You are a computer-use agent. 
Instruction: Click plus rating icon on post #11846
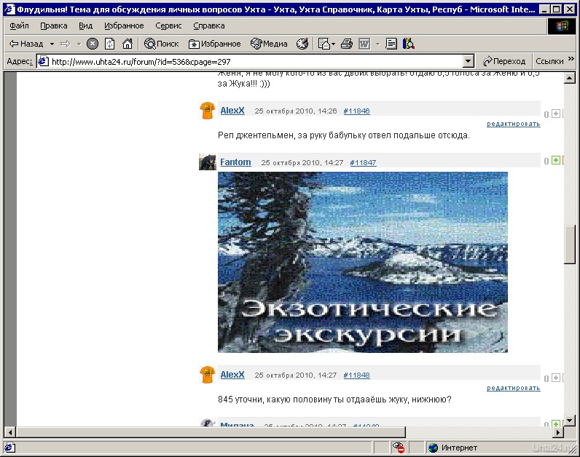pyautogui.click(x=556, y=114)
